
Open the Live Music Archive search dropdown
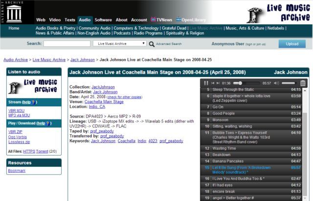click(x=120, y=43)
